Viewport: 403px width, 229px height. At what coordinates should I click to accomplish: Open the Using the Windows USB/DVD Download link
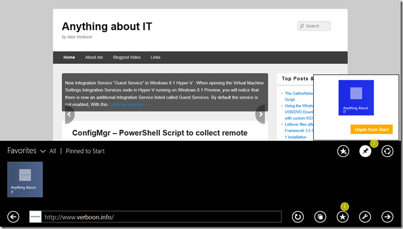pos(299,112)
